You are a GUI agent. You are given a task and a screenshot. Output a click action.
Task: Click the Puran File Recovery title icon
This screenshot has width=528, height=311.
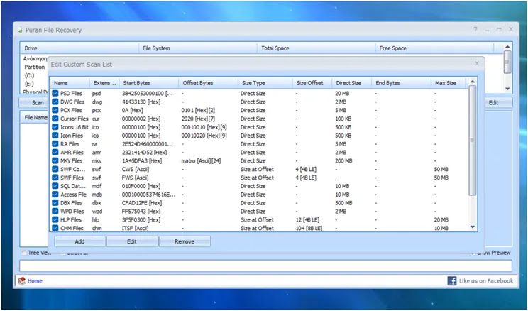tap(21, 31)
